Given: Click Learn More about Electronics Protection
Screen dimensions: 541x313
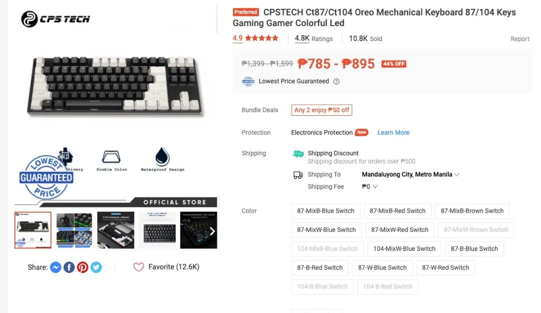Looking at the screenshot, I should point(393,132).
